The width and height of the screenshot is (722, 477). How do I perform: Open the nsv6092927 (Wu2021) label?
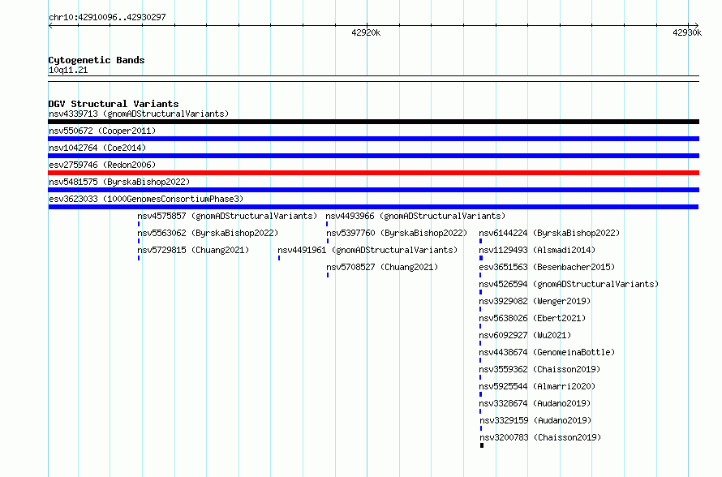pyautogui.click(x=525, y=335)
